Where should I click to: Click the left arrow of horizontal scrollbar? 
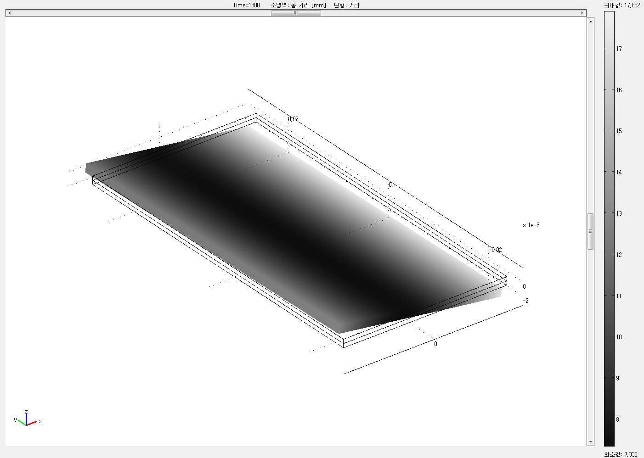(x=10, y=13)
